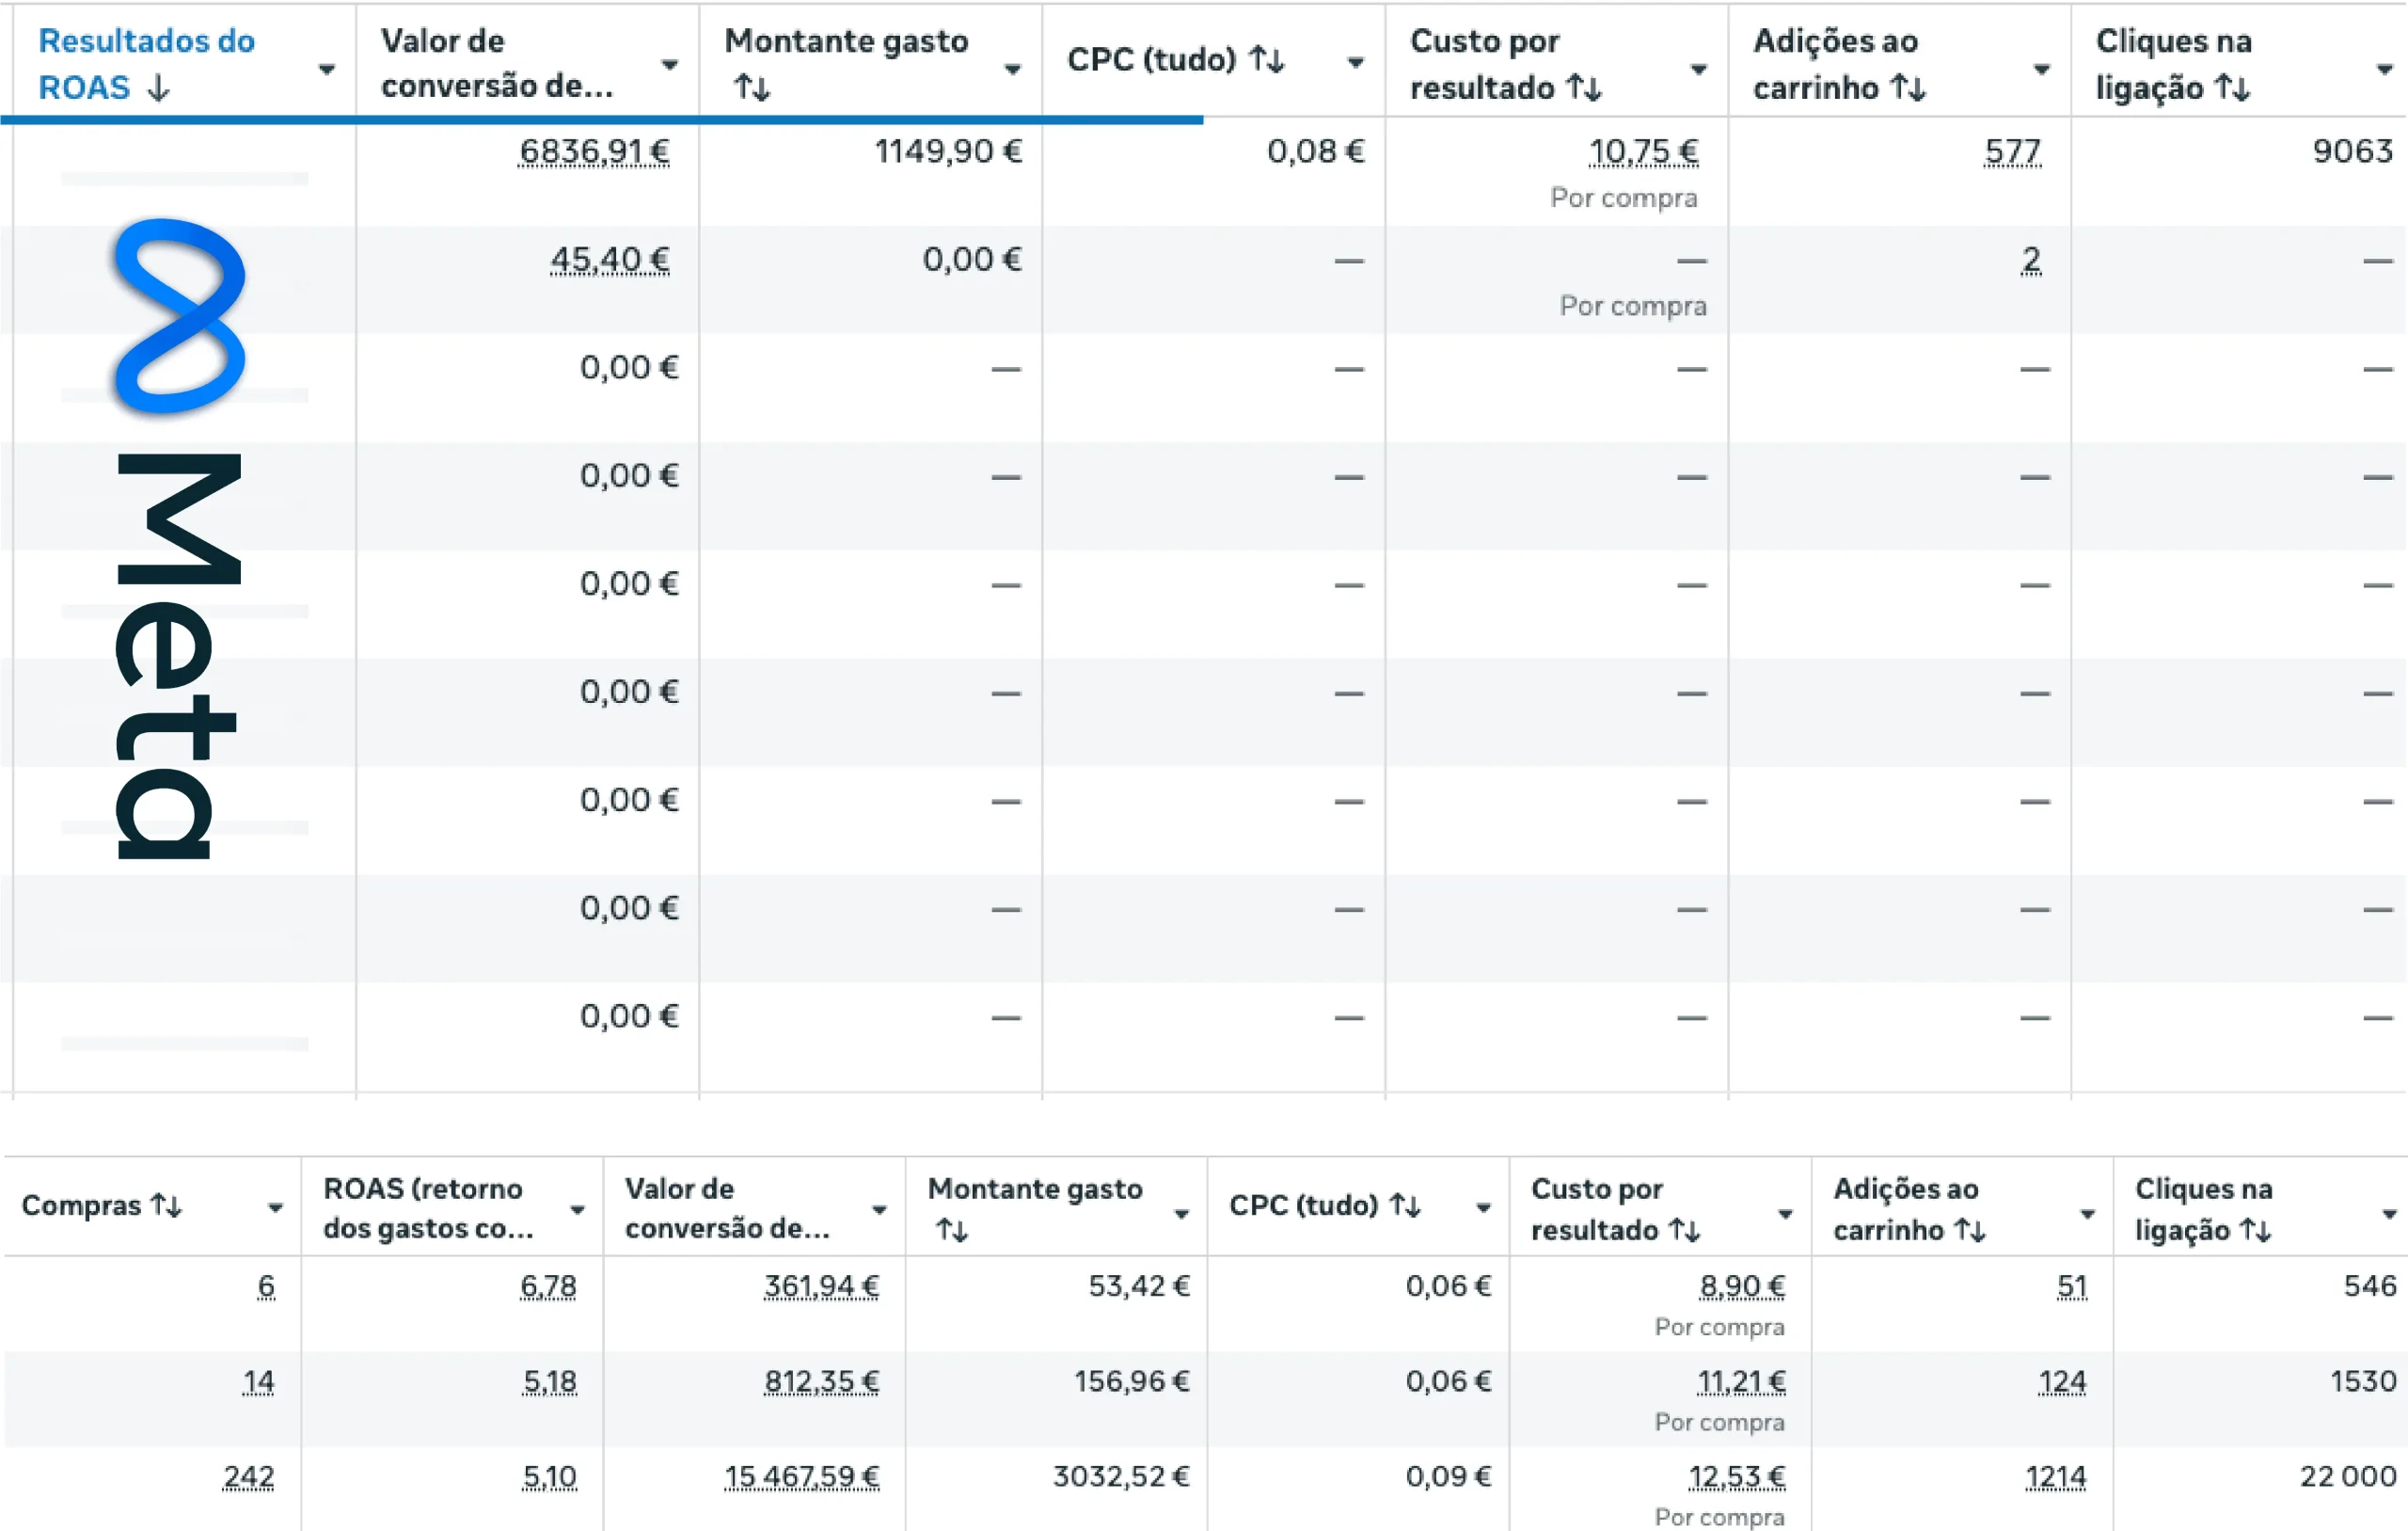The width and height of the screenshot is (2408, 1531).
Task: Click sort arrows on top Custo por resultado
Action: (1584, 88)
